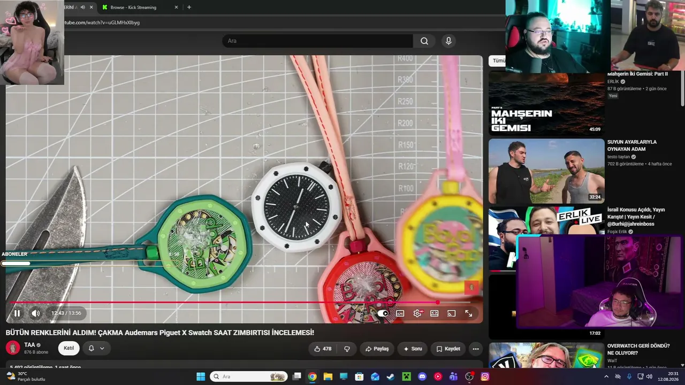Open the TAA channel name link
The image size is (685, 385).
29,345
